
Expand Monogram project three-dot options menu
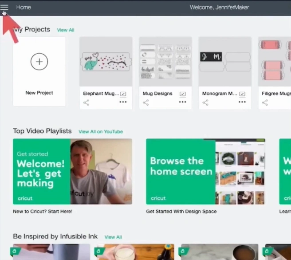(242, 102)
